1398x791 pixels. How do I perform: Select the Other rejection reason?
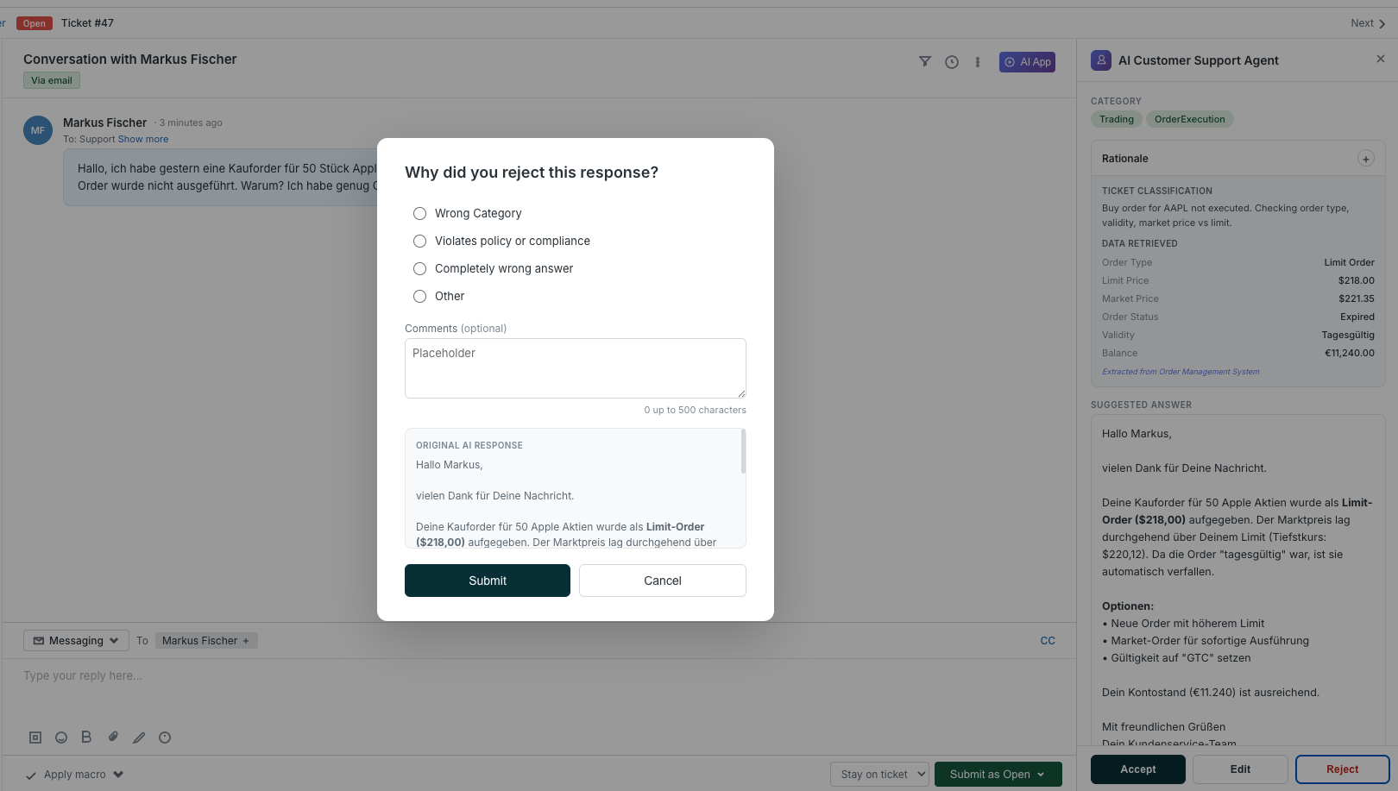point(419,296)
